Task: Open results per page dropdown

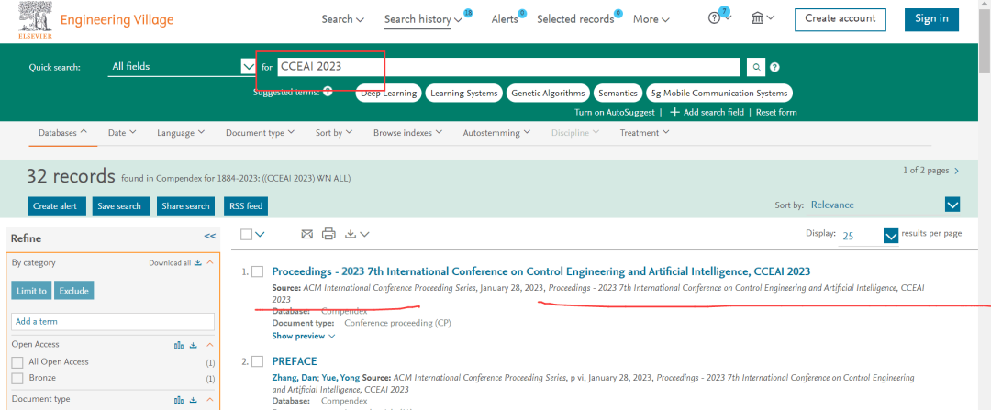Action: (x=890, y=236)
